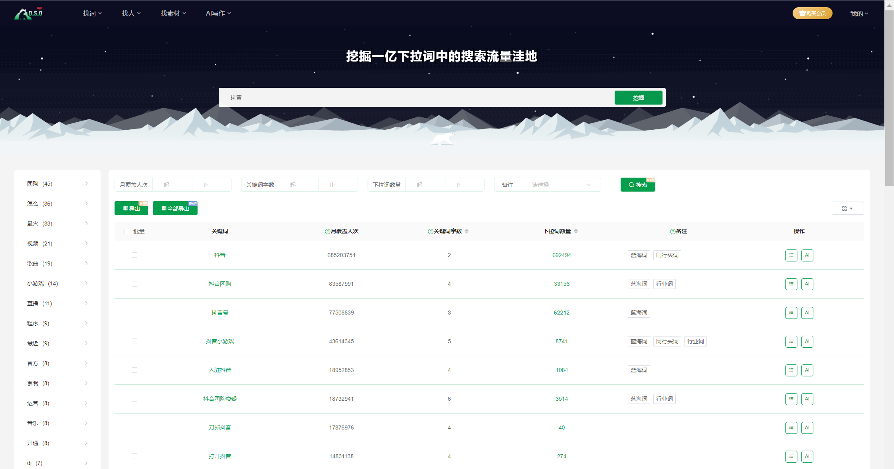
Task: Open the list icon for 刀郎抖音 row
Action: pyautogui.click(x=791, y=427)
